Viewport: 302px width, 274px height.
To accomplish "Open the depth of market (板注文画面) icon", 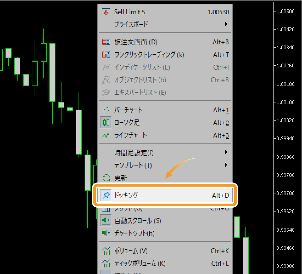I will [106, 42].
